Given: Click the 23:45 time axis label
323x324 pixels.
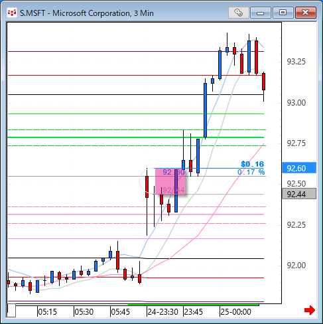Looking at the screenshot, I should click(194, 312).
